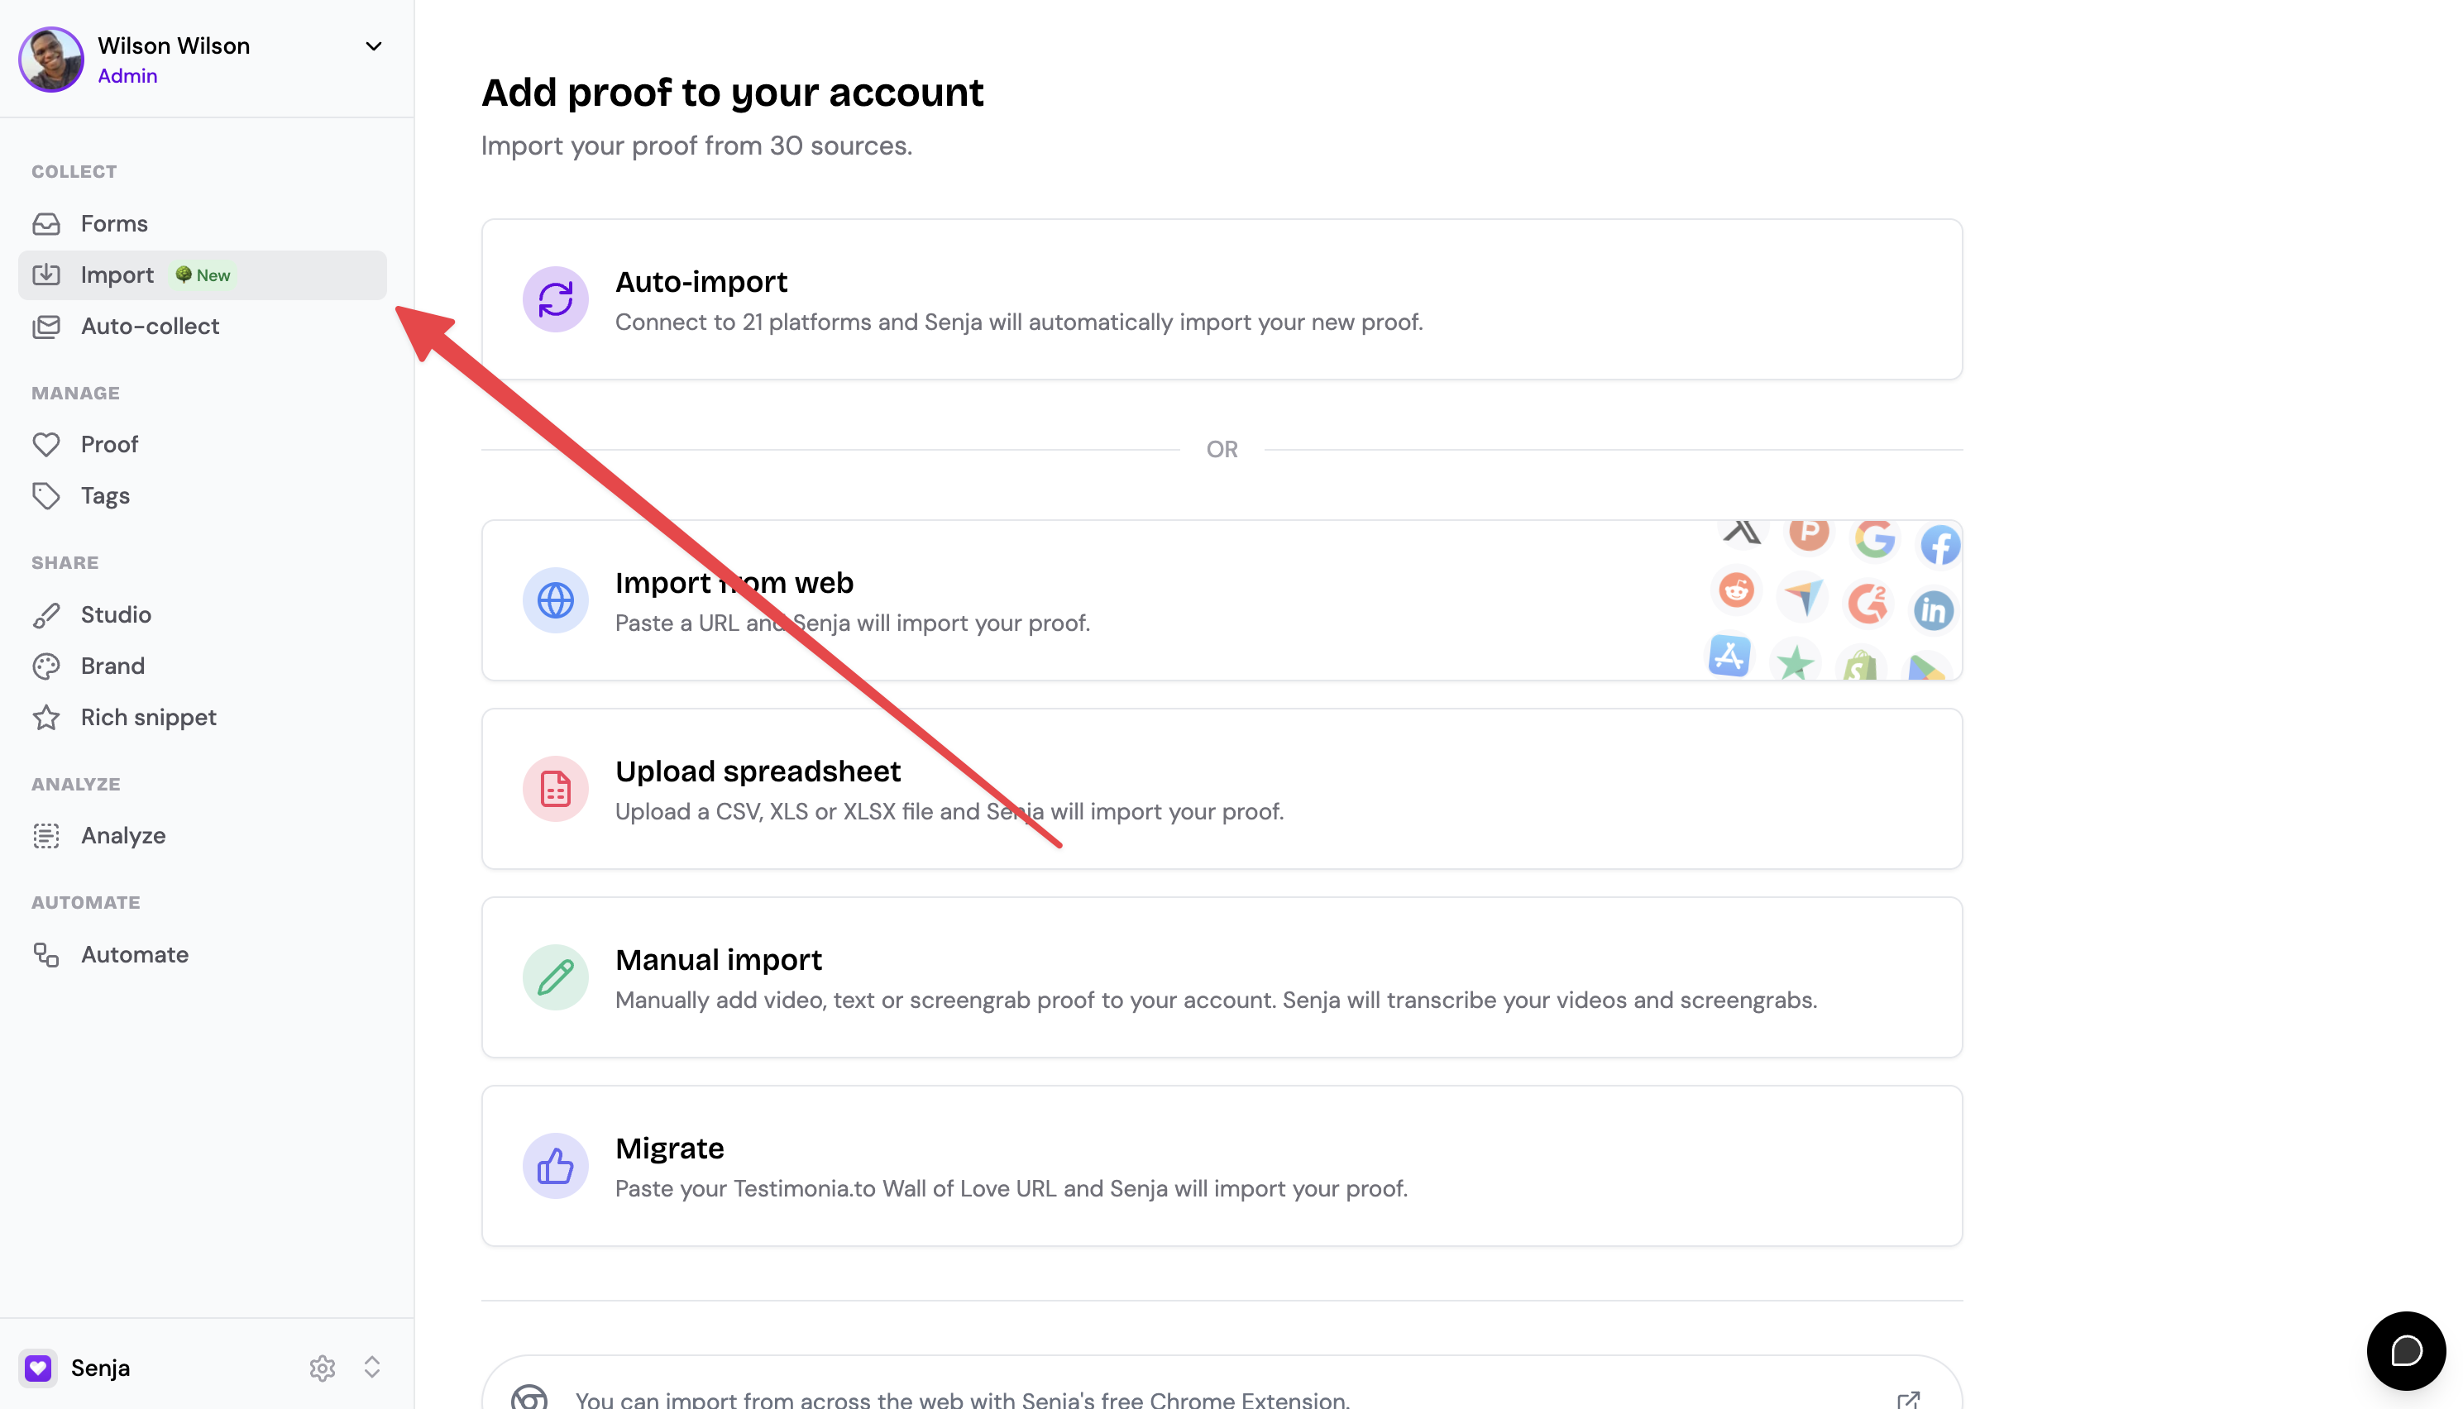Open Rich snippet page
This screenshot has width=2463, height=1409.
point(203,717)
